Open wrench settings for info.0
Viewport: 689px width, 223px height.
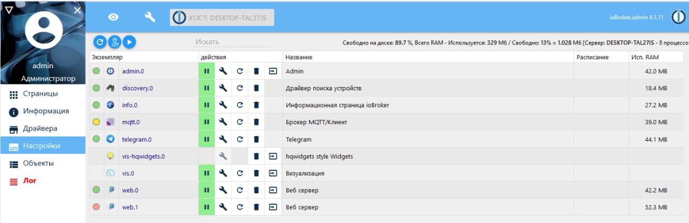(223, 105)
